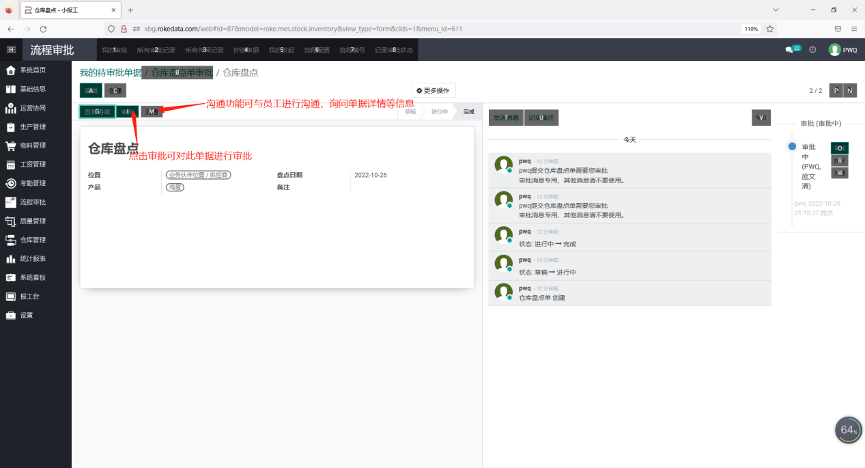Open the PWQ user account menu

[x=843, y=50]
